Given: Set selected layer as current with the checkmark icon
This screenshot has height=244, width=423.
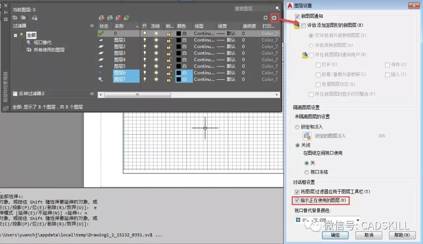Looking at the screenshot, I should pyautogui.click(x=127, y=18).
